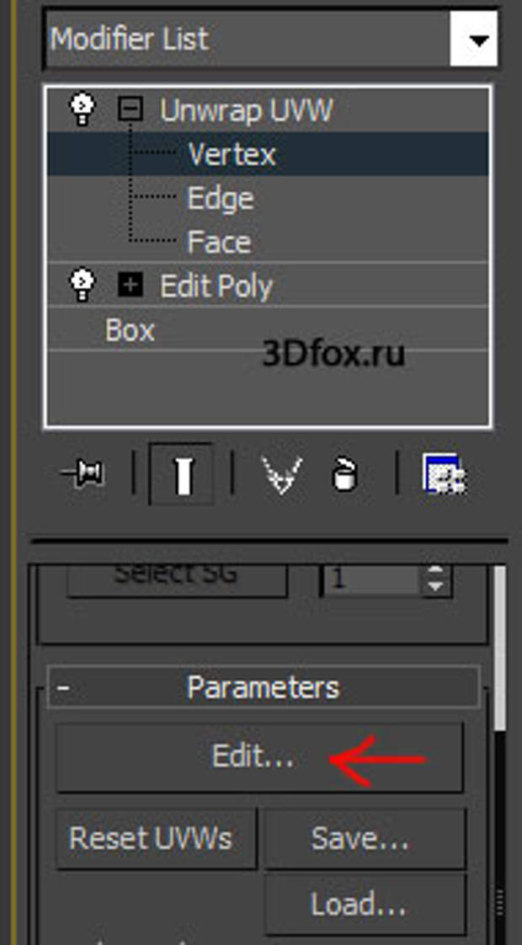
Task: Collapse Unwrap UVW minus box
Action: point(130,109)
